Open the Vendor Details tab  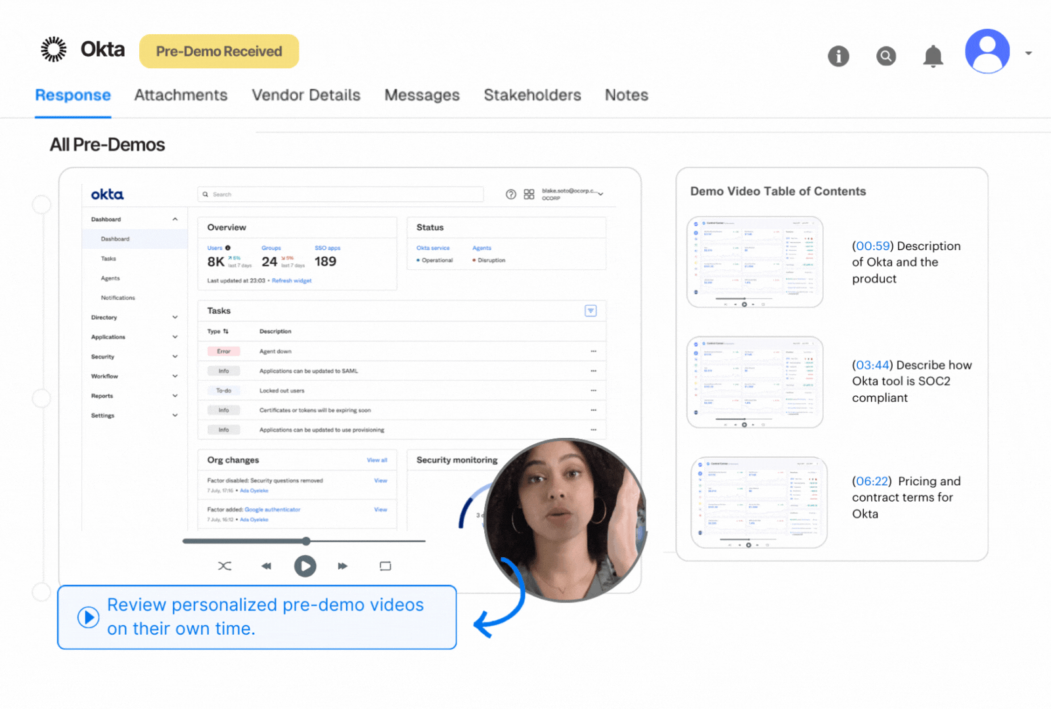(306, 95)
